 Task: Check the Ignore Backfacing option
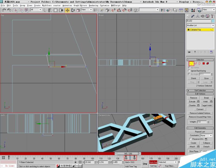coord(189,71)
